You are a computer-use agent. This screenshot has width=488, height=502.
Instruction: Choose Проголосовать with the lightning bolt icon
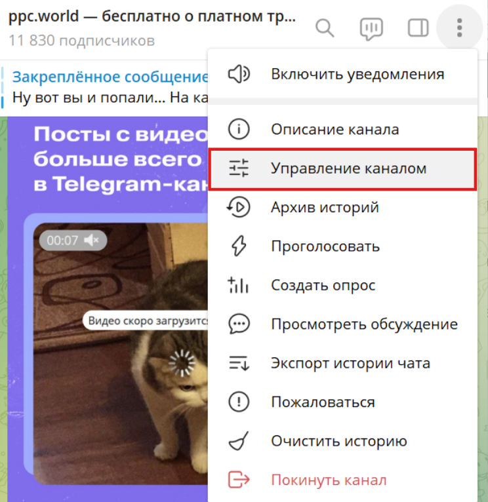click(343, 246)
